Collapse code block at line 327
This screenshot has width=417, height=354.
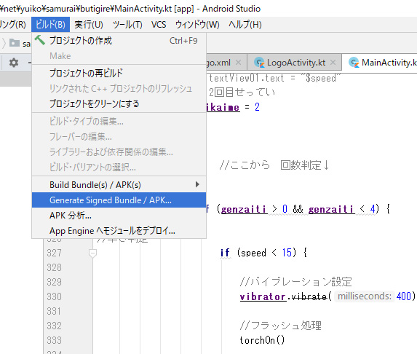click(x=92, y=253)
